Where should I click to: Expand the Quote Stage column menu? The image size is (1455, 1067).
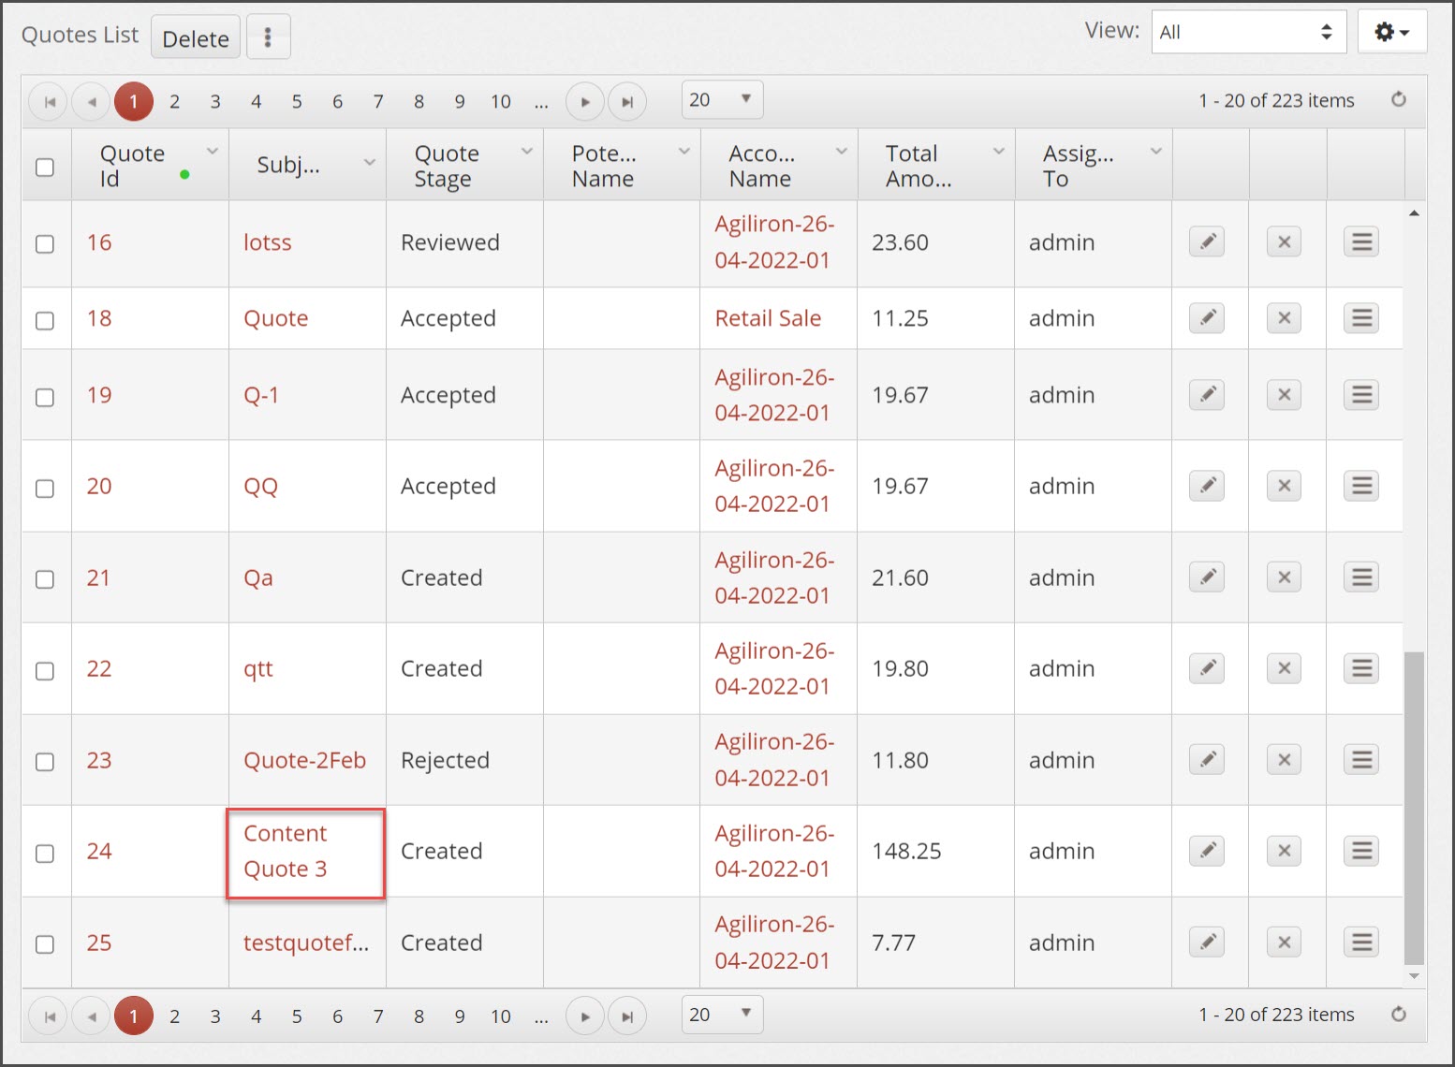pos(527,152)
